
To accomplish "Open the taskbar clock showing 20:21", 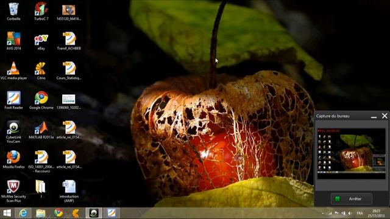I will [x=376, y=214].
